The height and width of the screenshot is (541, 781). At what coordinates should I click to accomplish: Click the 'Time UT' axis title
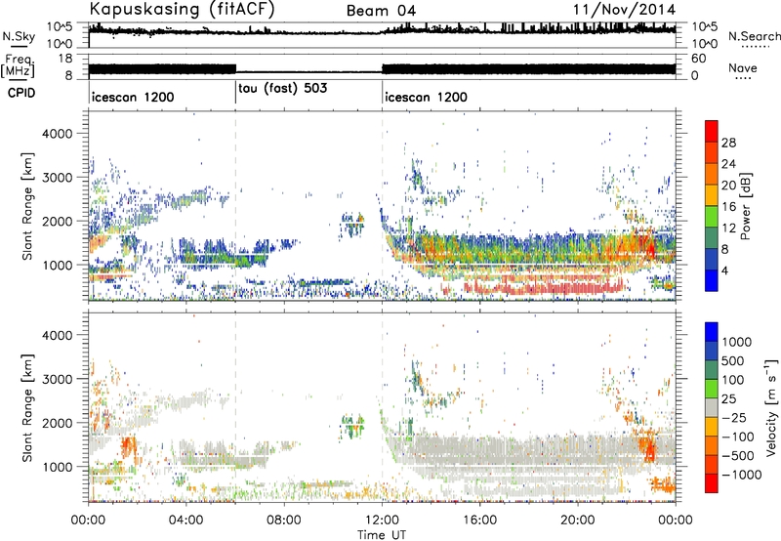pos(382,535)
